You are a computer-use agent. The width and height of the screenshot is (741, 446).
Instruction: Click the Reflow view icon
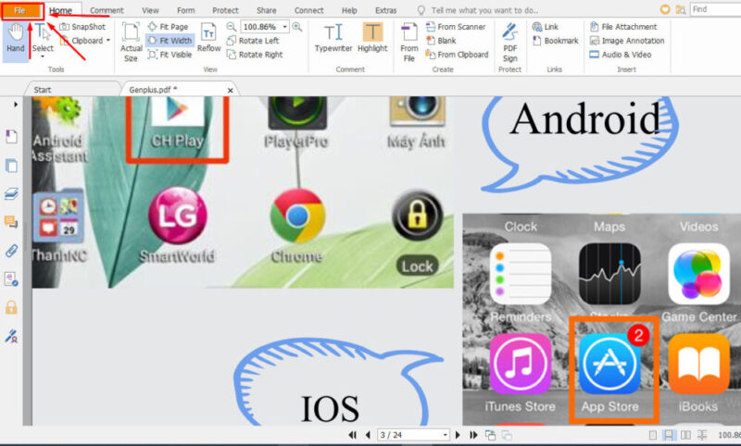pyautogui.click(x=209, y=39)
